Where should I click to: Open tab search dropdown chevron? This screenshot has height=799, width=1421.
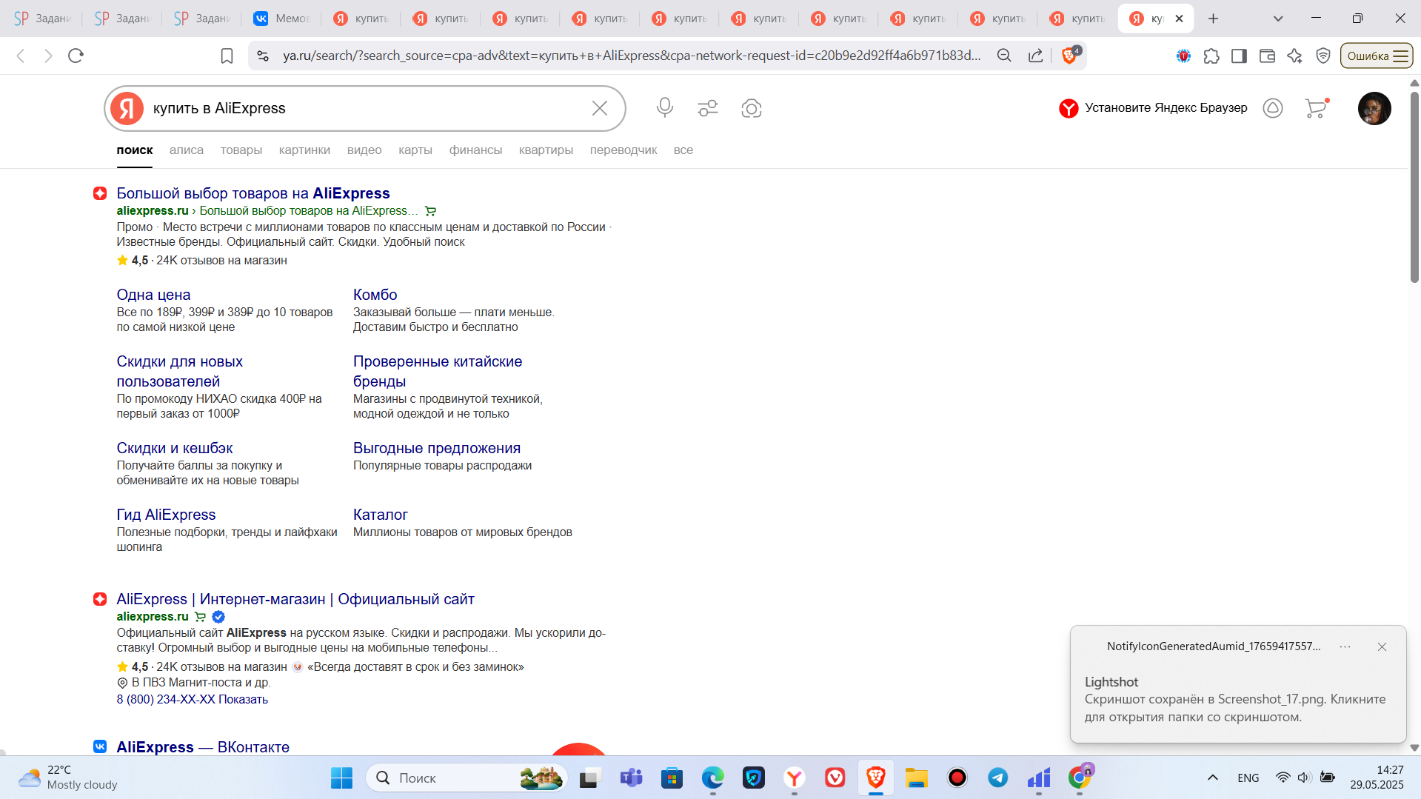coord(1278,19)
